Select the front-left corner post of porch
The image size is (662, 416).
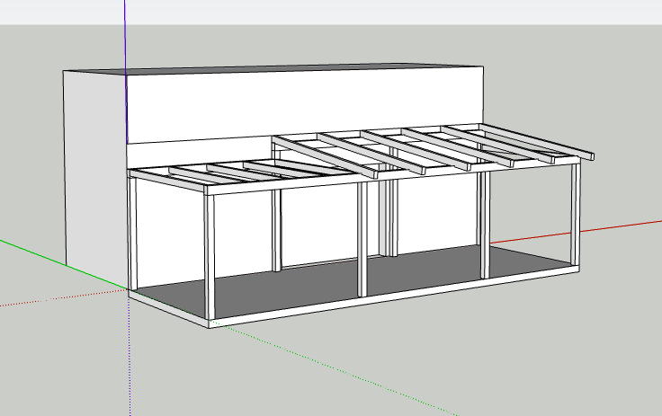(x=210, y=256)
